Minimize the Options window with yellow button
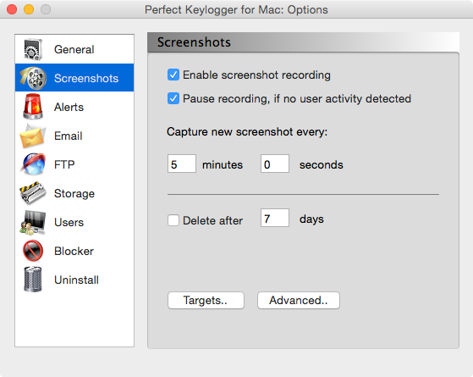Screen dimensions: 473x377 (x=29, y=9)
